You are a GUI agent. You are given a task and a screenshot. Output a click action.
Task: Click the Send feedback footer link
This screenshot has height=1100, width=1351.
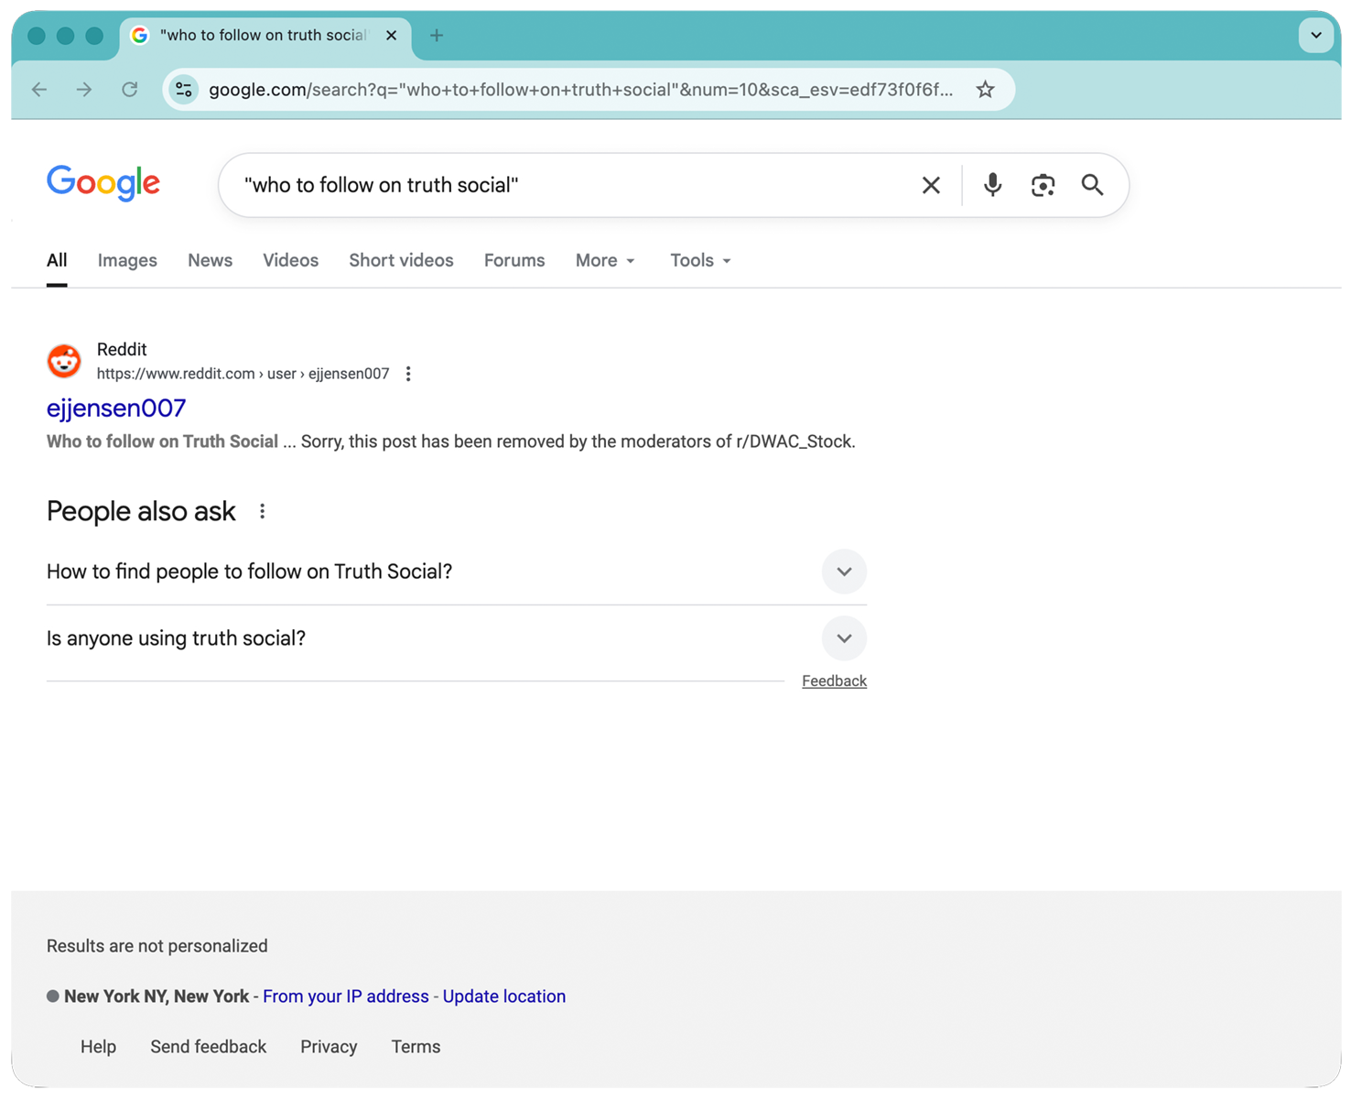coord(208,1047)
